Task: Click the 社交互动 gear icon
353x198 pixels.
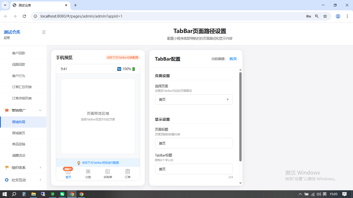Action: click(x=6, y=180)
